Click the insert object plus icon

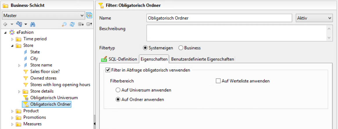6,24
